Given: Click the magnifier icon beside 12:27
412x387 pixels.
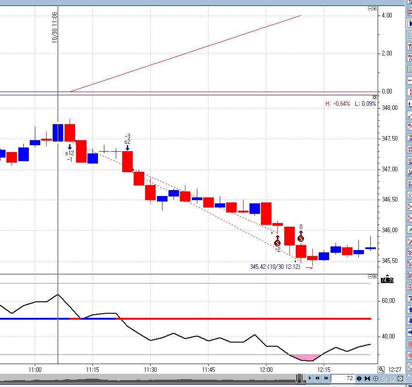Looking at the screenshot, I should 381,370.
